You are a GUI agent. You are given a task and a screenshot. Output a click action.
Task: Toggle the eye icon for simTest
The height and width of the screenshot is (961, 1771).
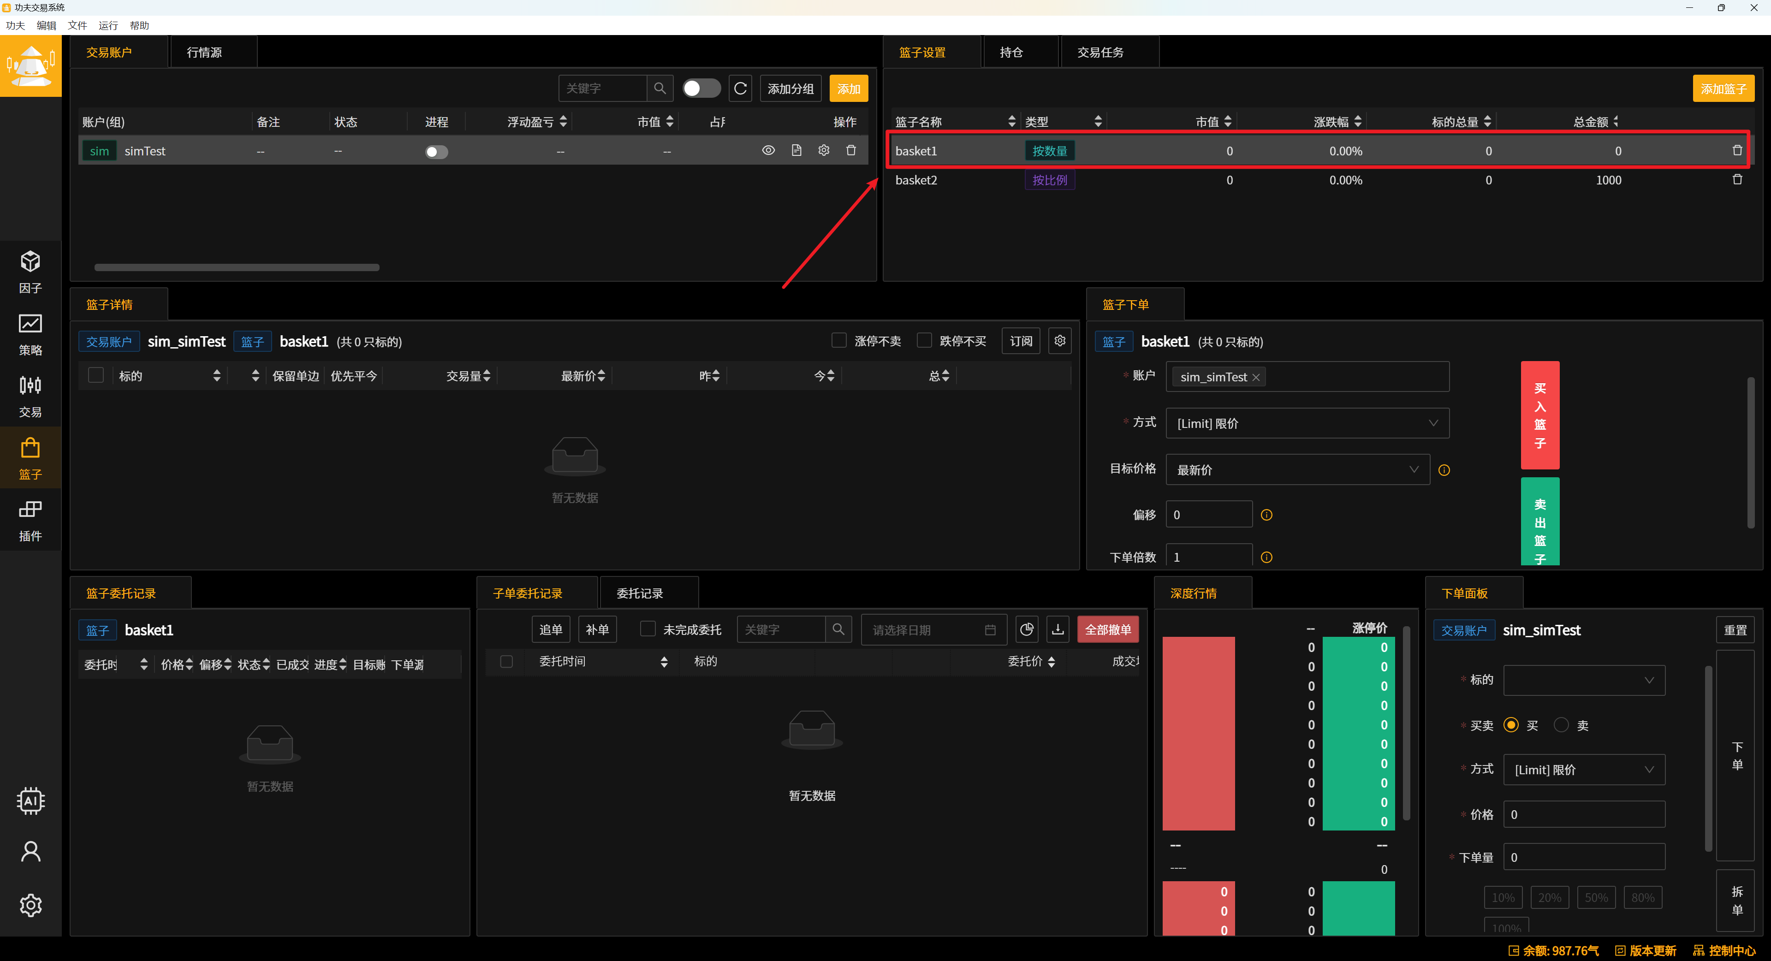pos(769,150)
